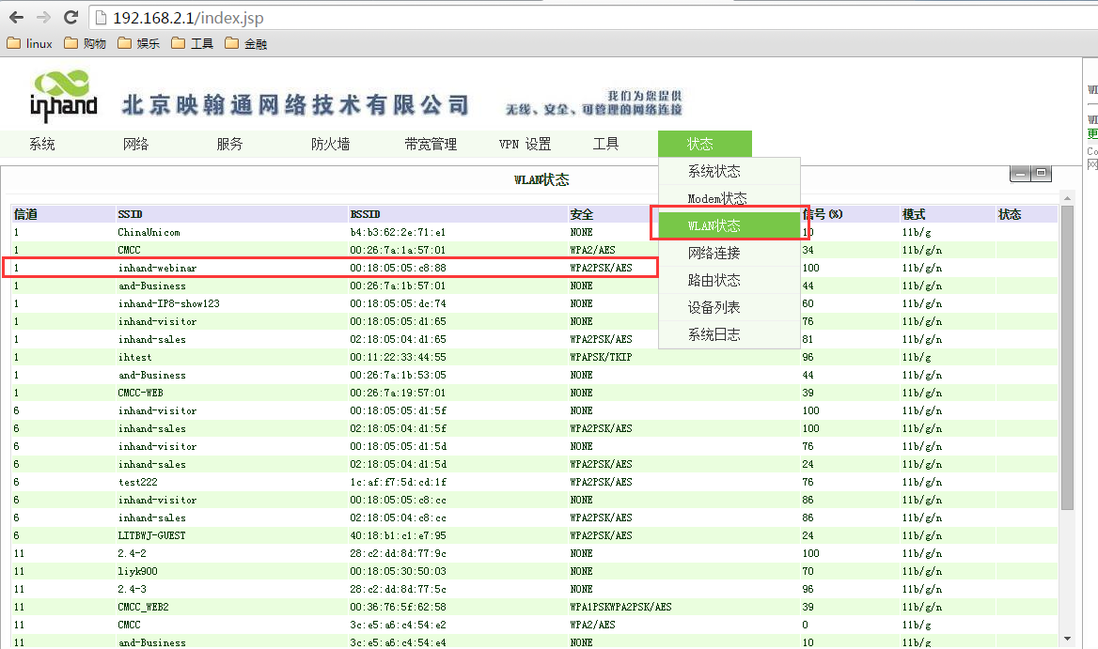Choose Modem状态 in the dropdown menu
This screenshot has width=1098, height=649.
click(716, 198)
